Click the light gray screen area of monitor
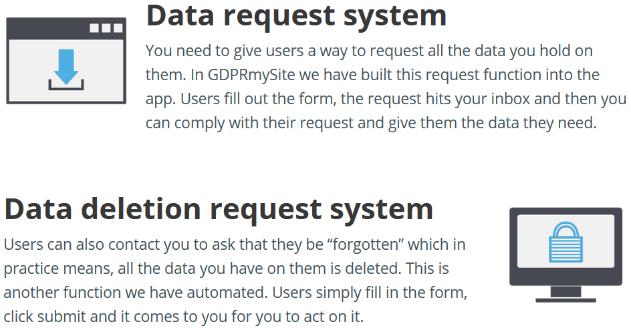 565,241
